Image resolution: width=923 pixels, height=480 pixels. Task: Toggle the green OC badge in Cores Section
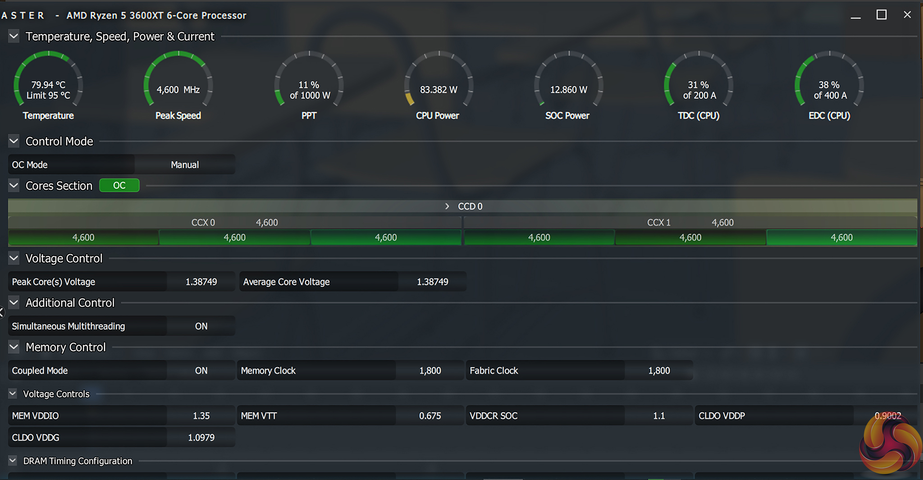pyautogui.click(x=119, y=185)
